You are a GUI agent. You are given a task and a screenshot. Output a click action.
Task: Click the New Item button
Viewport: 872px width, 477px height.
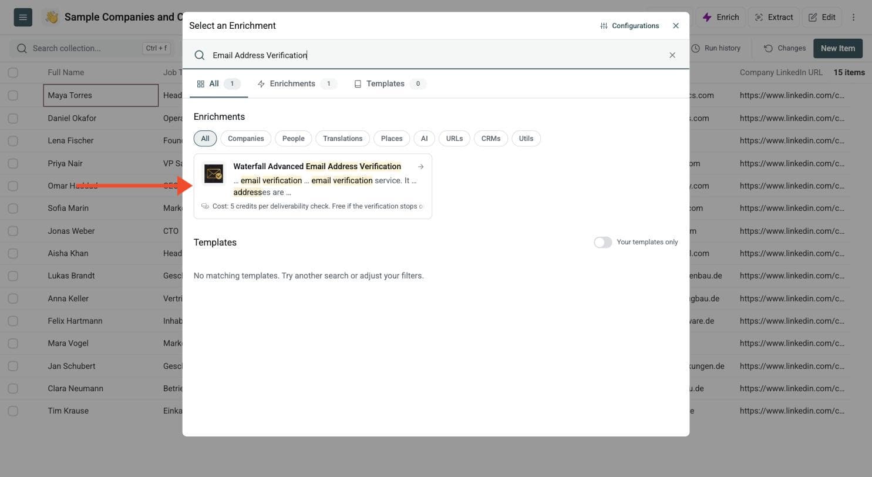coord(838,48)
